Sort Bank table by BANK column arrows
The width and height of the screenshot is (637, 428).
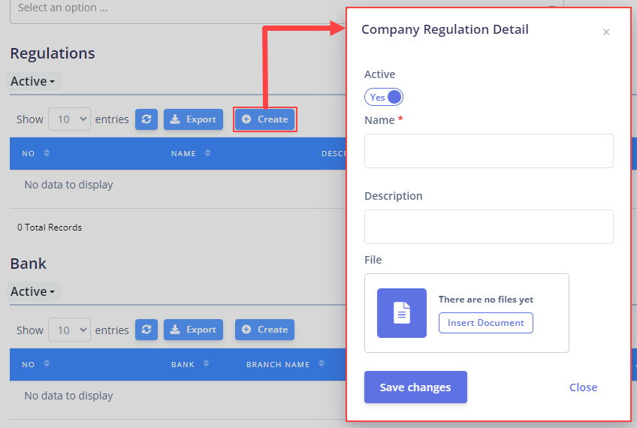click(207, 363)
